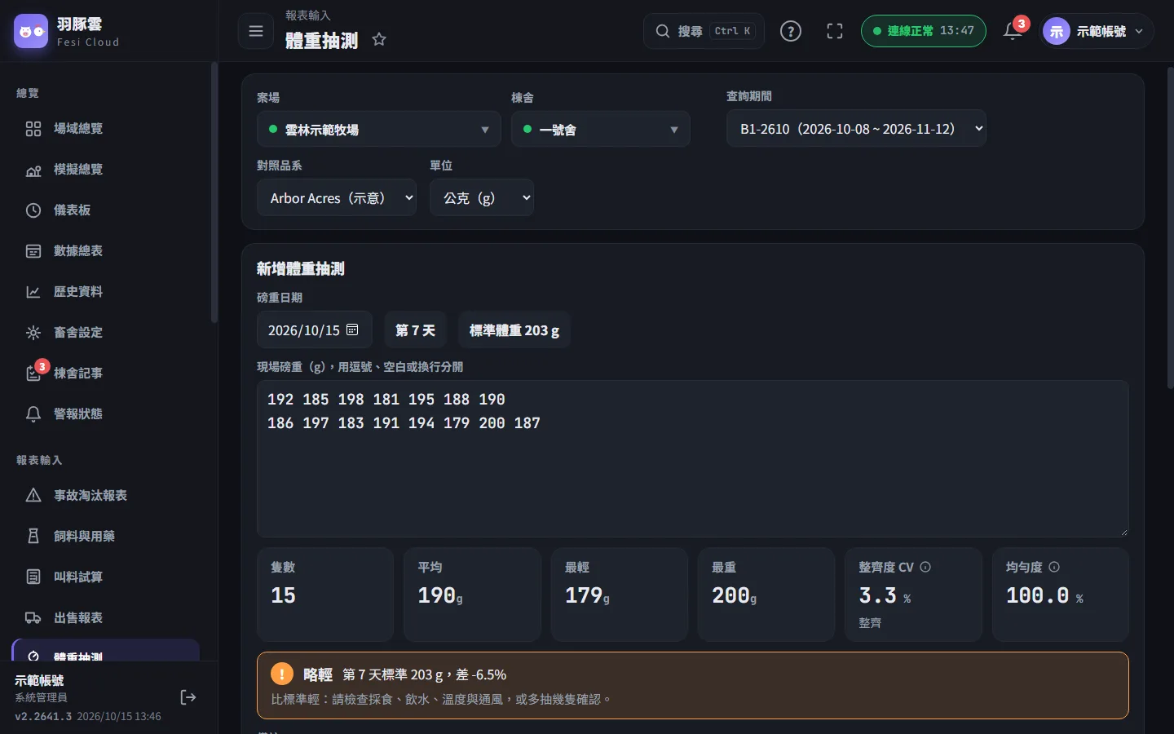Open 模擬總覽 in sidebar
Image resolution: width=1174 pixels, height=734 pixels.
[x=107, y=169]
